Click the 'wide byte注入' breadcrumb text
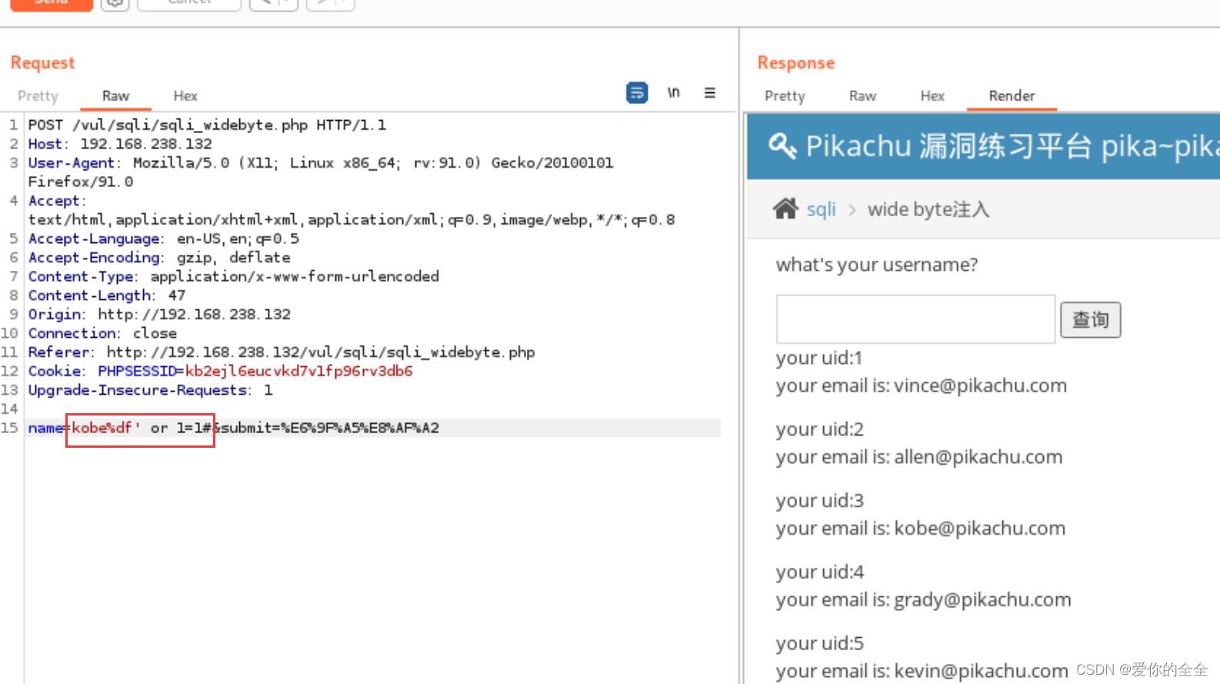Image resolution: width=1220 pixels, height=684 pixels. click(x=928, y=209)
